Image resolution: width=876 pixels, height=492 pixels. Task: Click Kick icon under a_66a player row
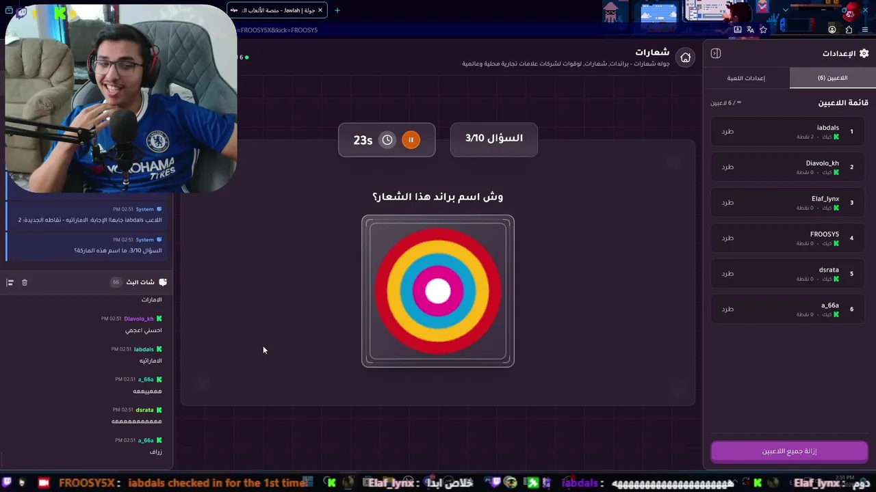pos(836,314)
